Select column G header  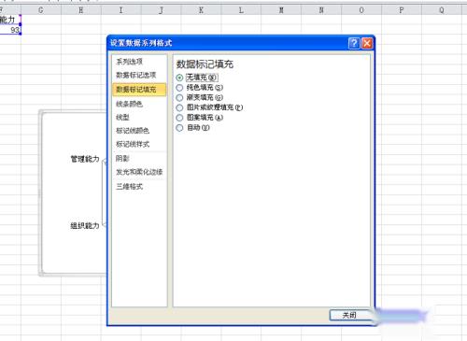coord(41,10)
